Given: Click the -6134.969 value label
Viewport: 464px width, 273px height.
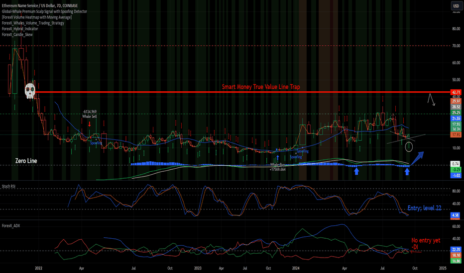Looking at the screenshot, I should (x=90, y=112).
